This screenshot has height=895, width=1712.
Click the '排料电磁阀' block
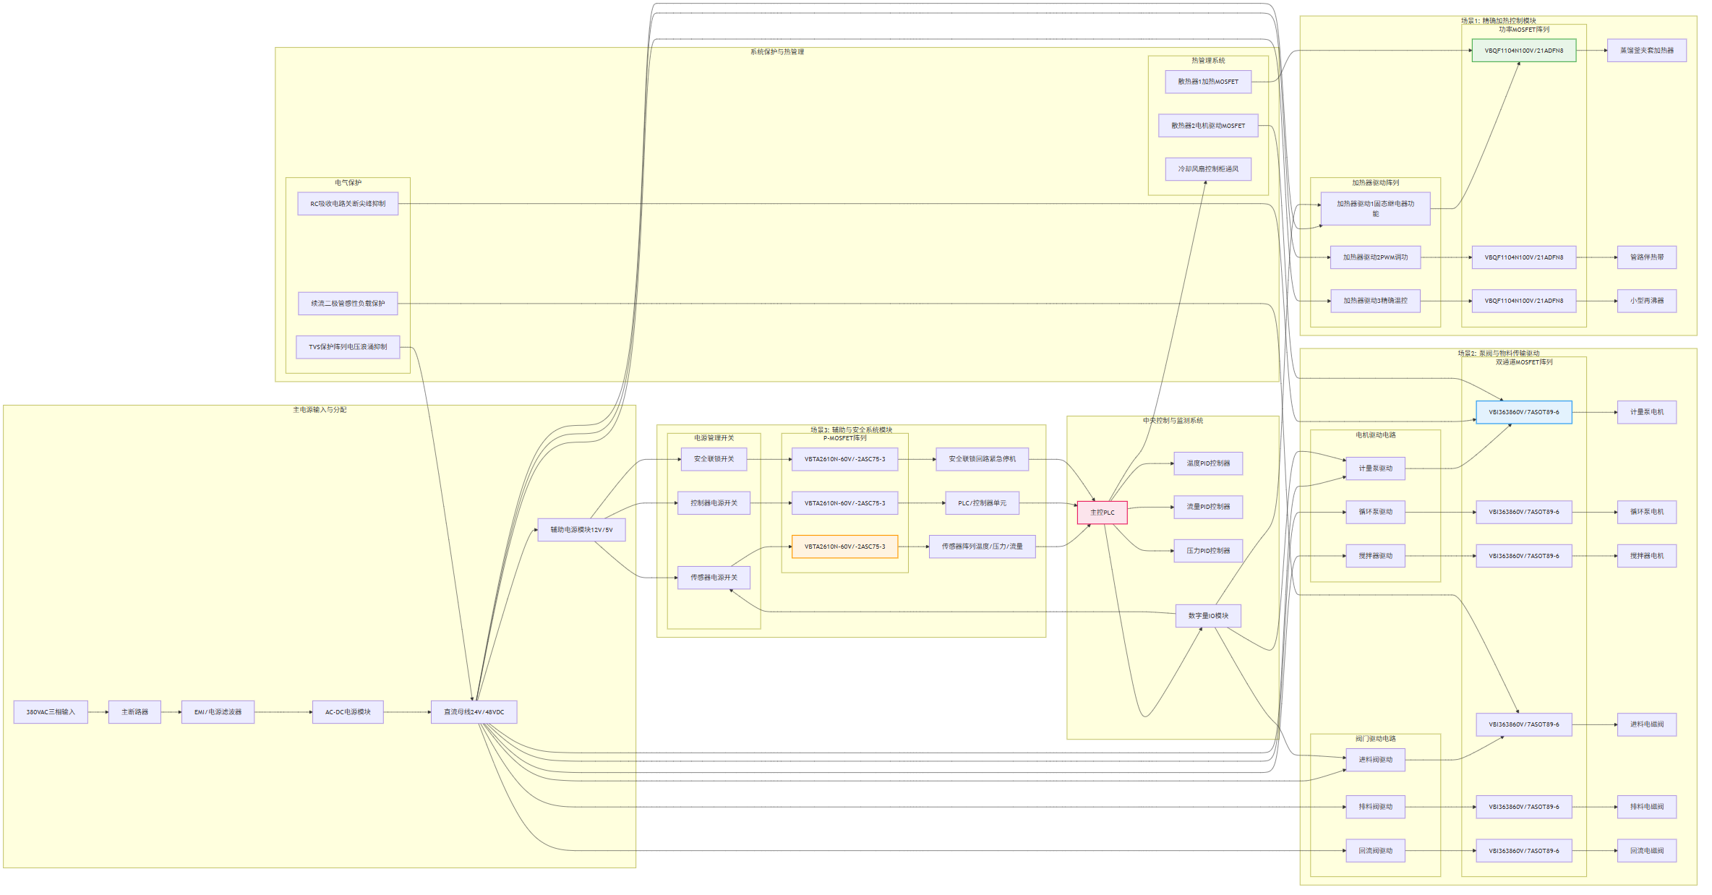(x=1647, y=807)
